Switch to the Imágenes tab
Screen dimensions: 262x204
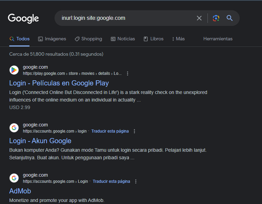[52, 39]
